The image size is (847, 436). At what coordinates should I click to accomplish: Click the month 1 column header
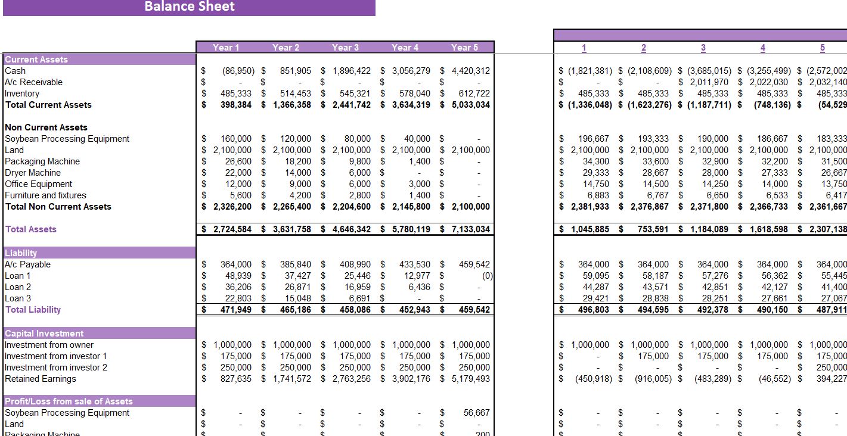[x=583, y=47]
